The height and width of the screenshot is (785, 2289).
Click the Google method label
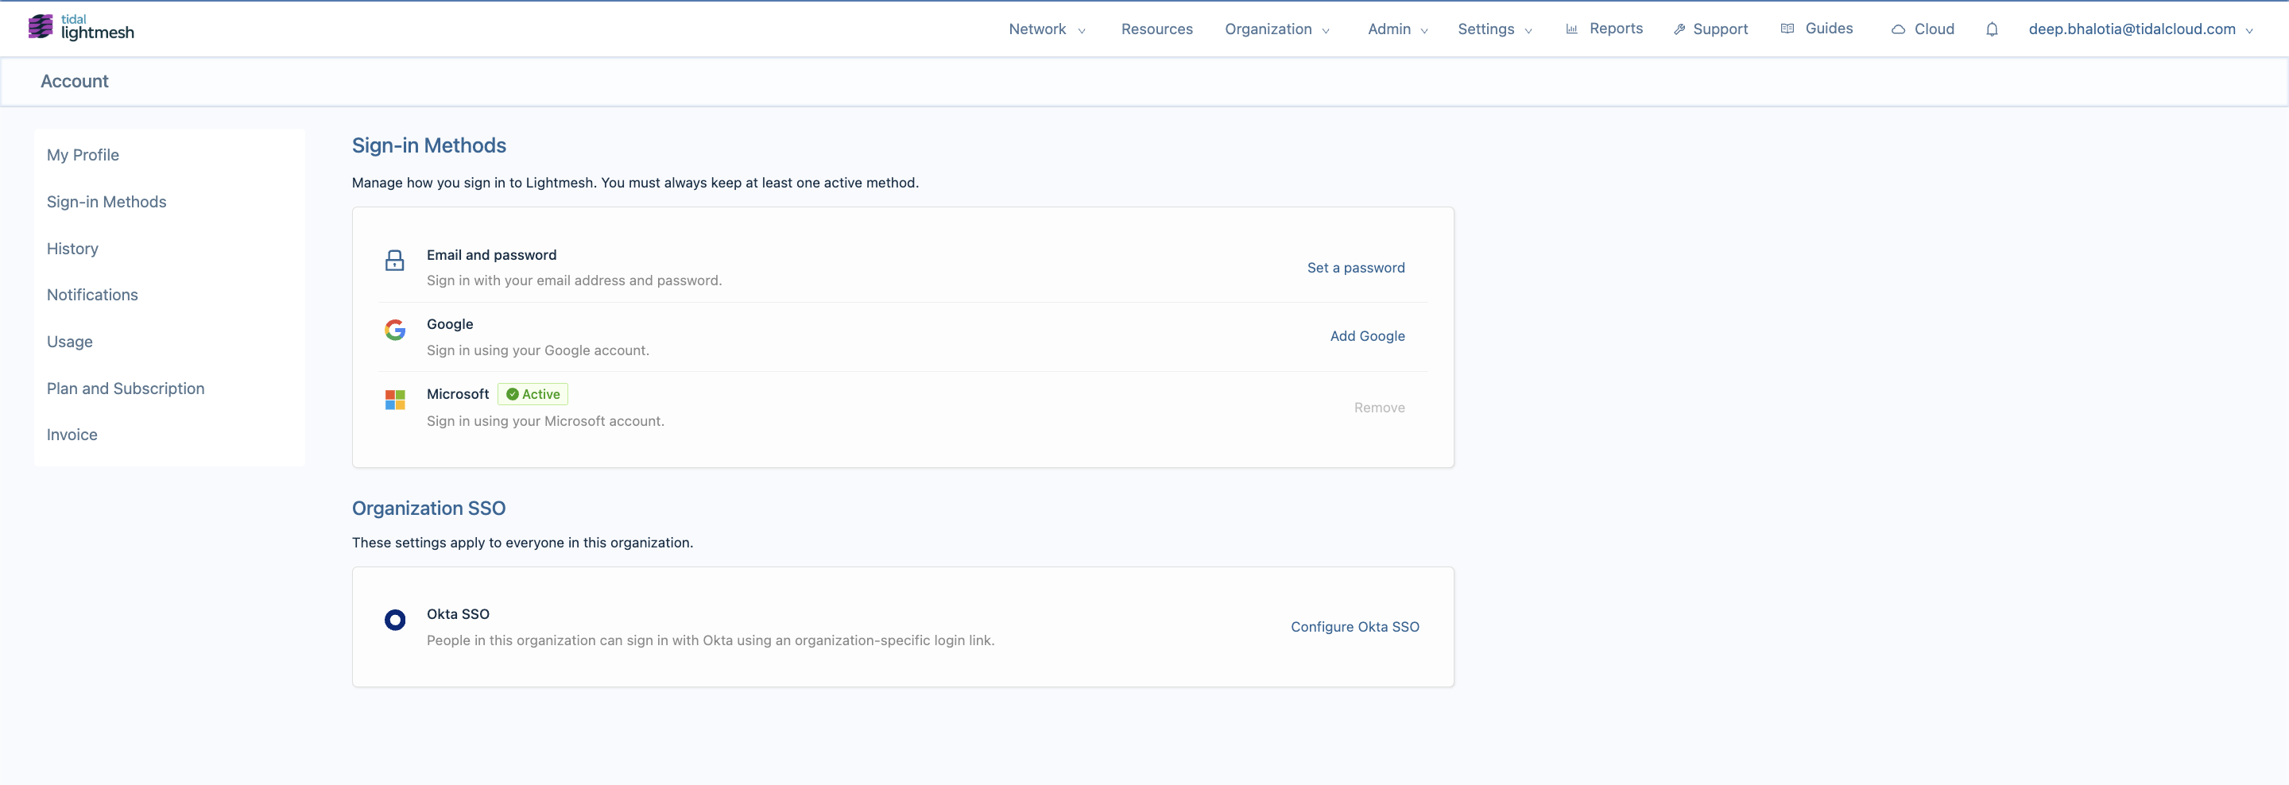(450, 324)
